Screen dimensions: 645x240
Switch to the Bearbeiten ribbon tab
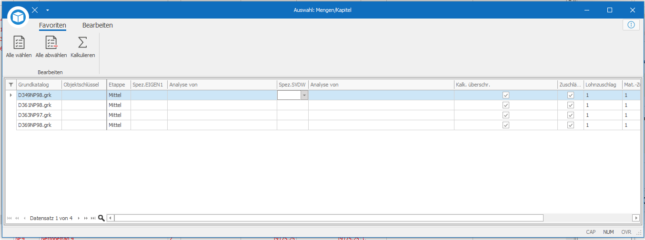point(97,25)
